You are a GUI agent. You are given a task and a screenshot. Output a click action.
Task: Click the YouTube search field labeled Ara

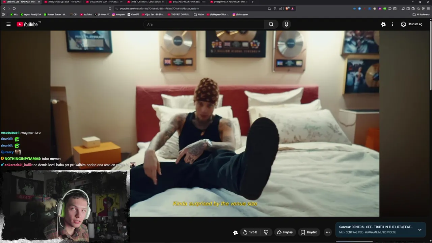[204, 24]
